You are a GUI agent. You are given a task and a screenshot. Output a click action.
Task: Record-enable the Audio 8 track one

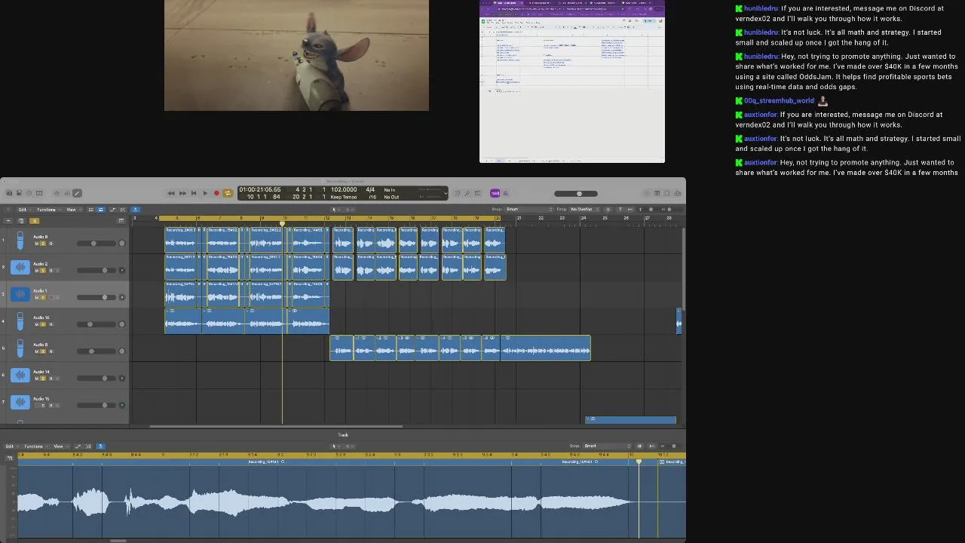tap(51, 244)
